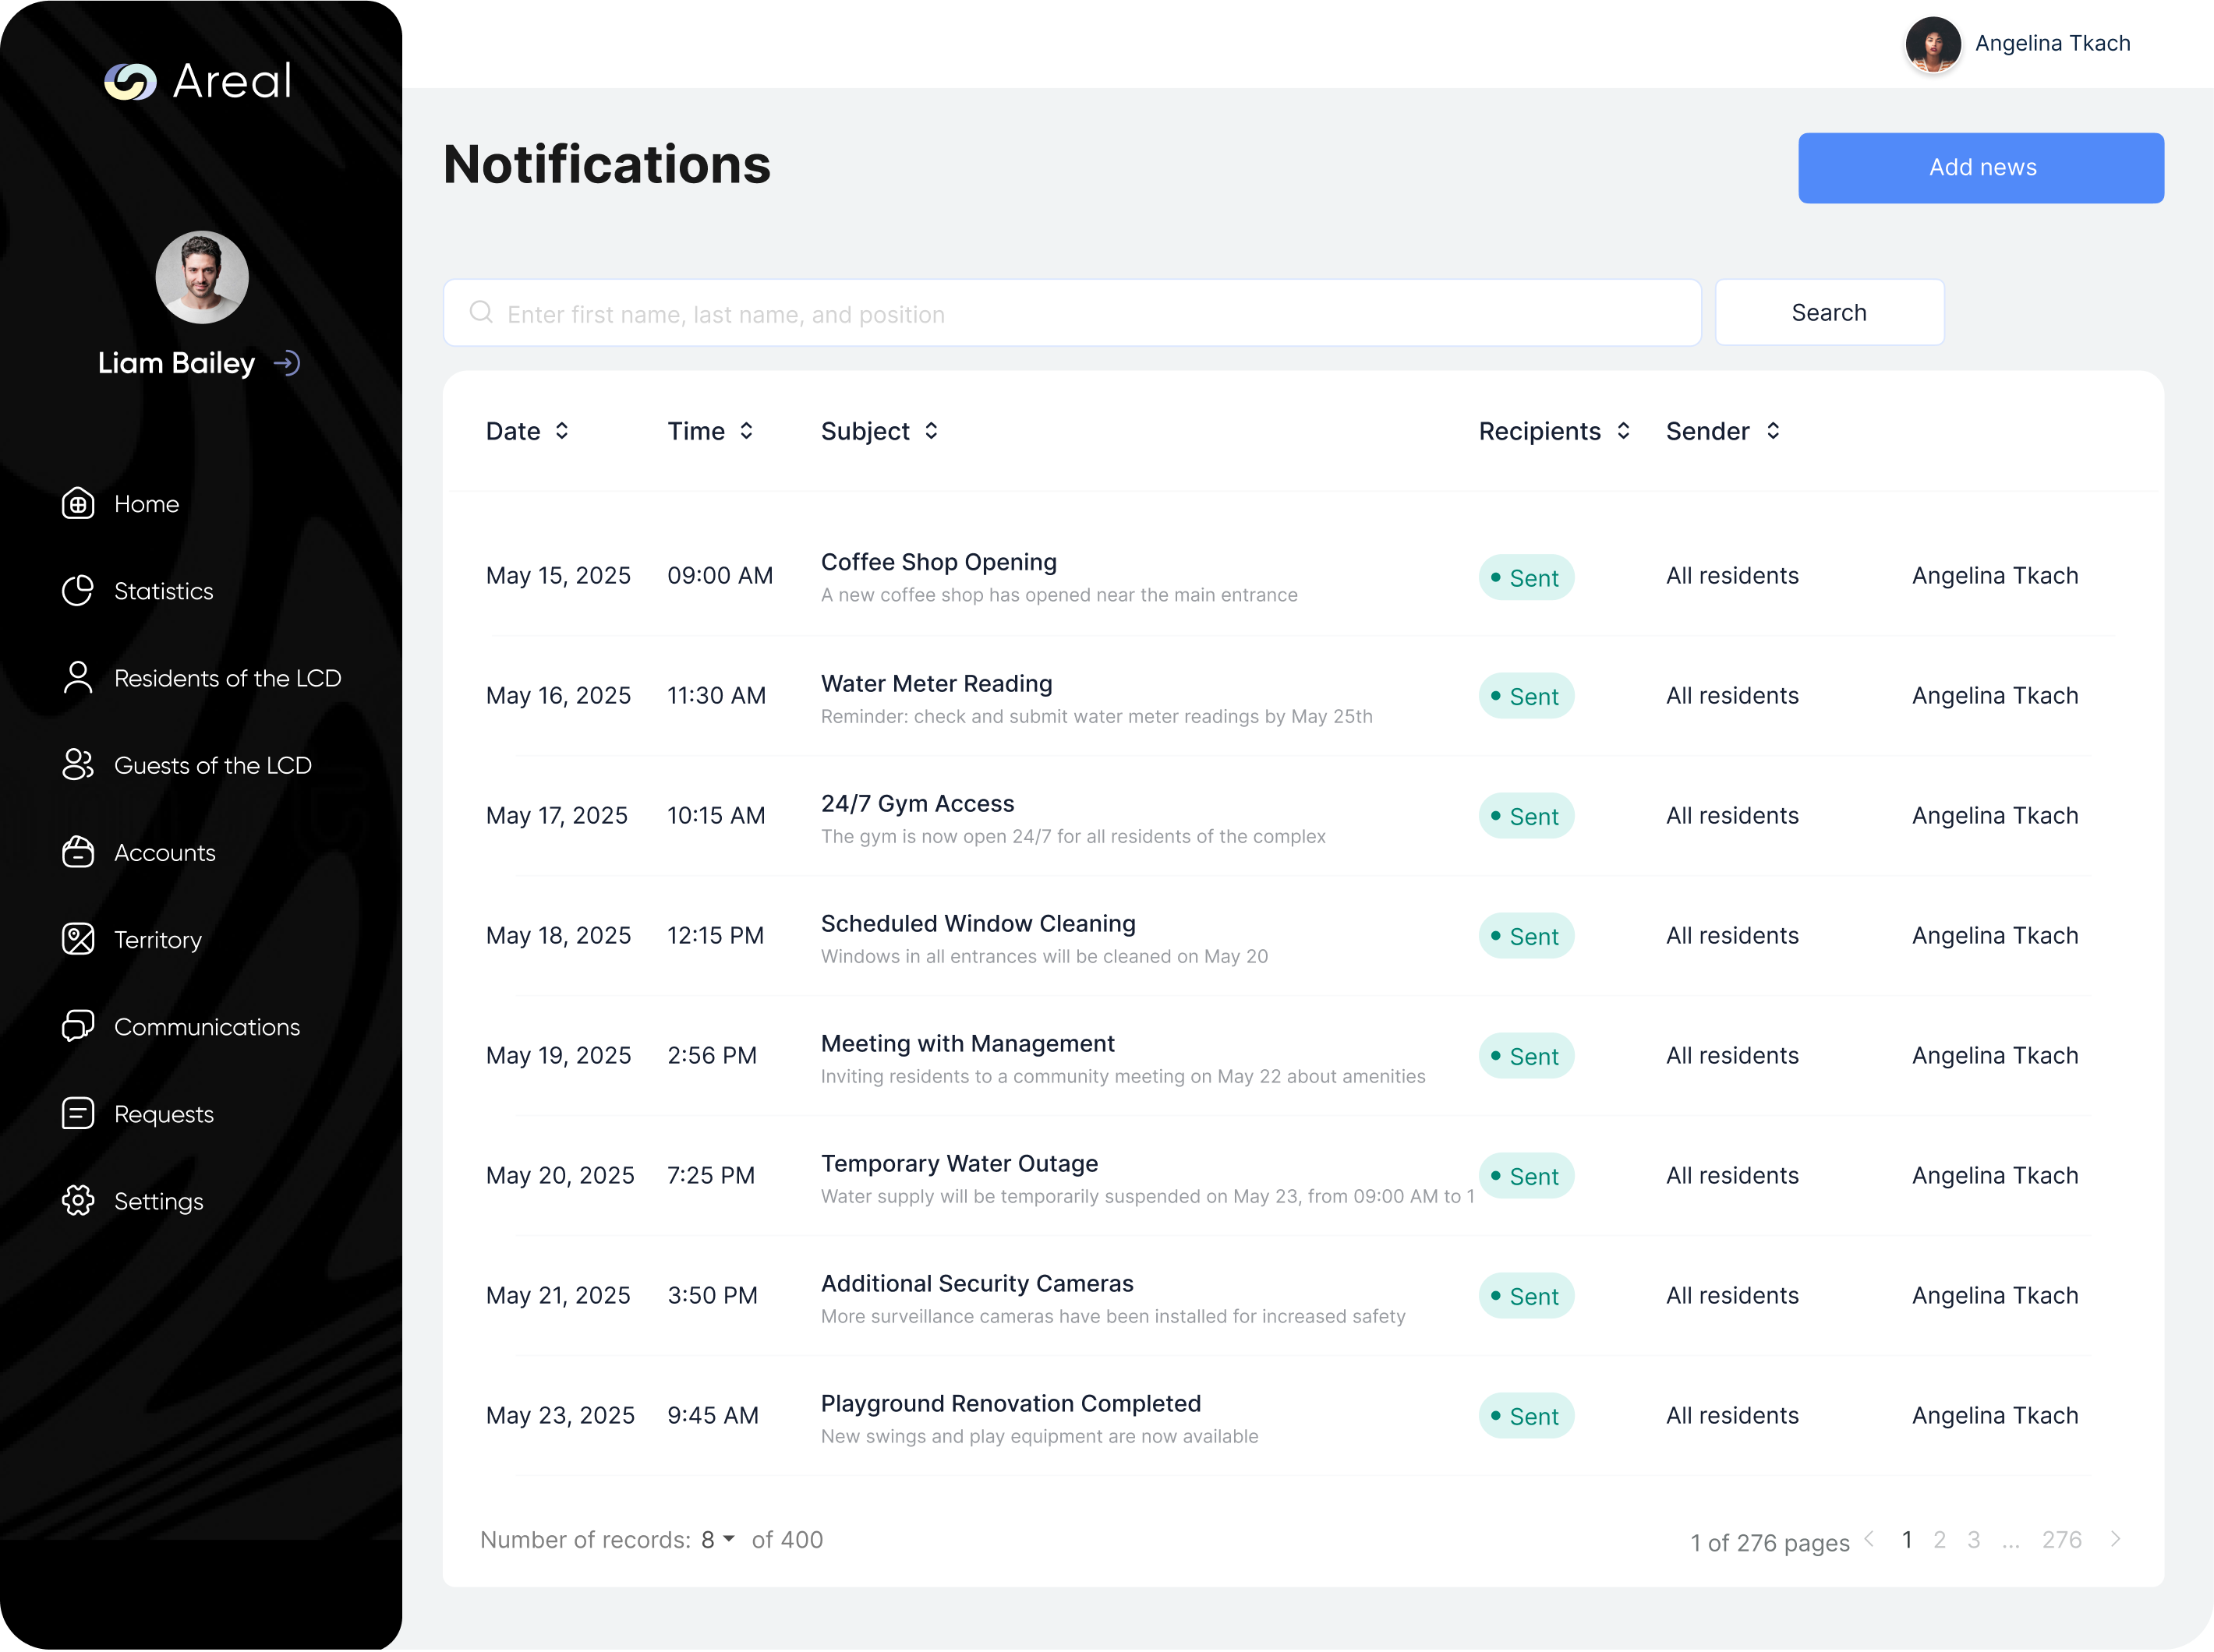Open the Statistics menu item
Screen dimensions: 2214x1652
pyautogui.click(x=164, y=591)
